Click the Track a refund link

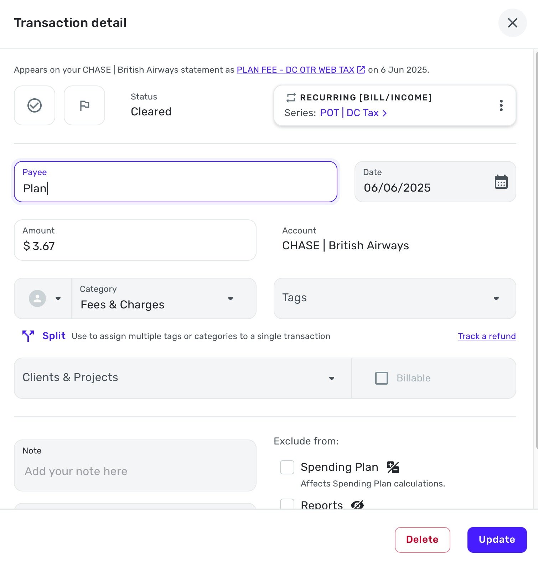point(487,336)
